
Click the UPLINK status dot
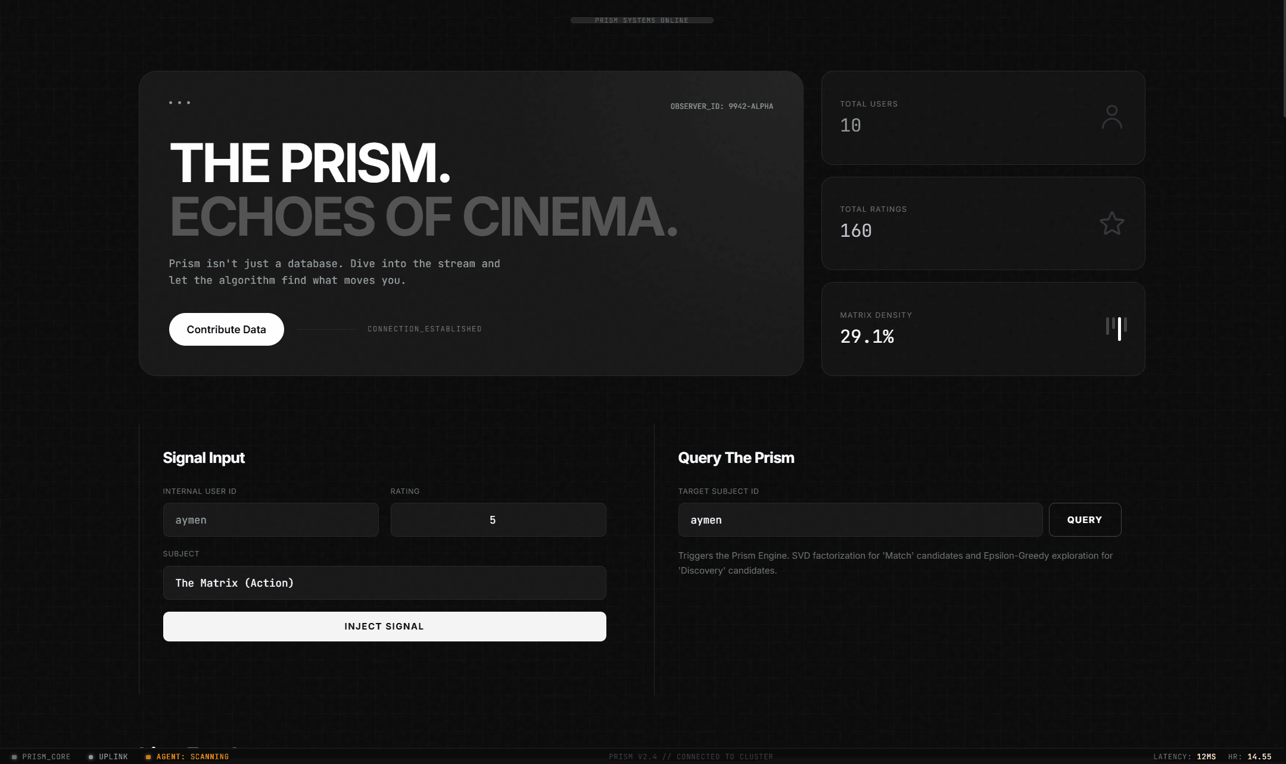[91, 757]
